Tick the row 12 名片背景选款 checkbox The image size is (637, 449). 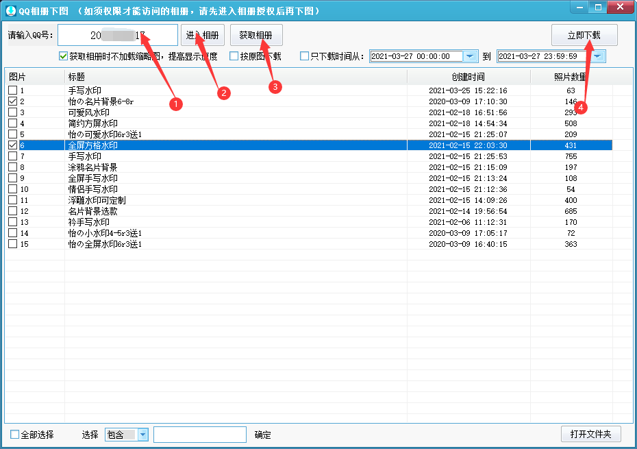point(12,211)
